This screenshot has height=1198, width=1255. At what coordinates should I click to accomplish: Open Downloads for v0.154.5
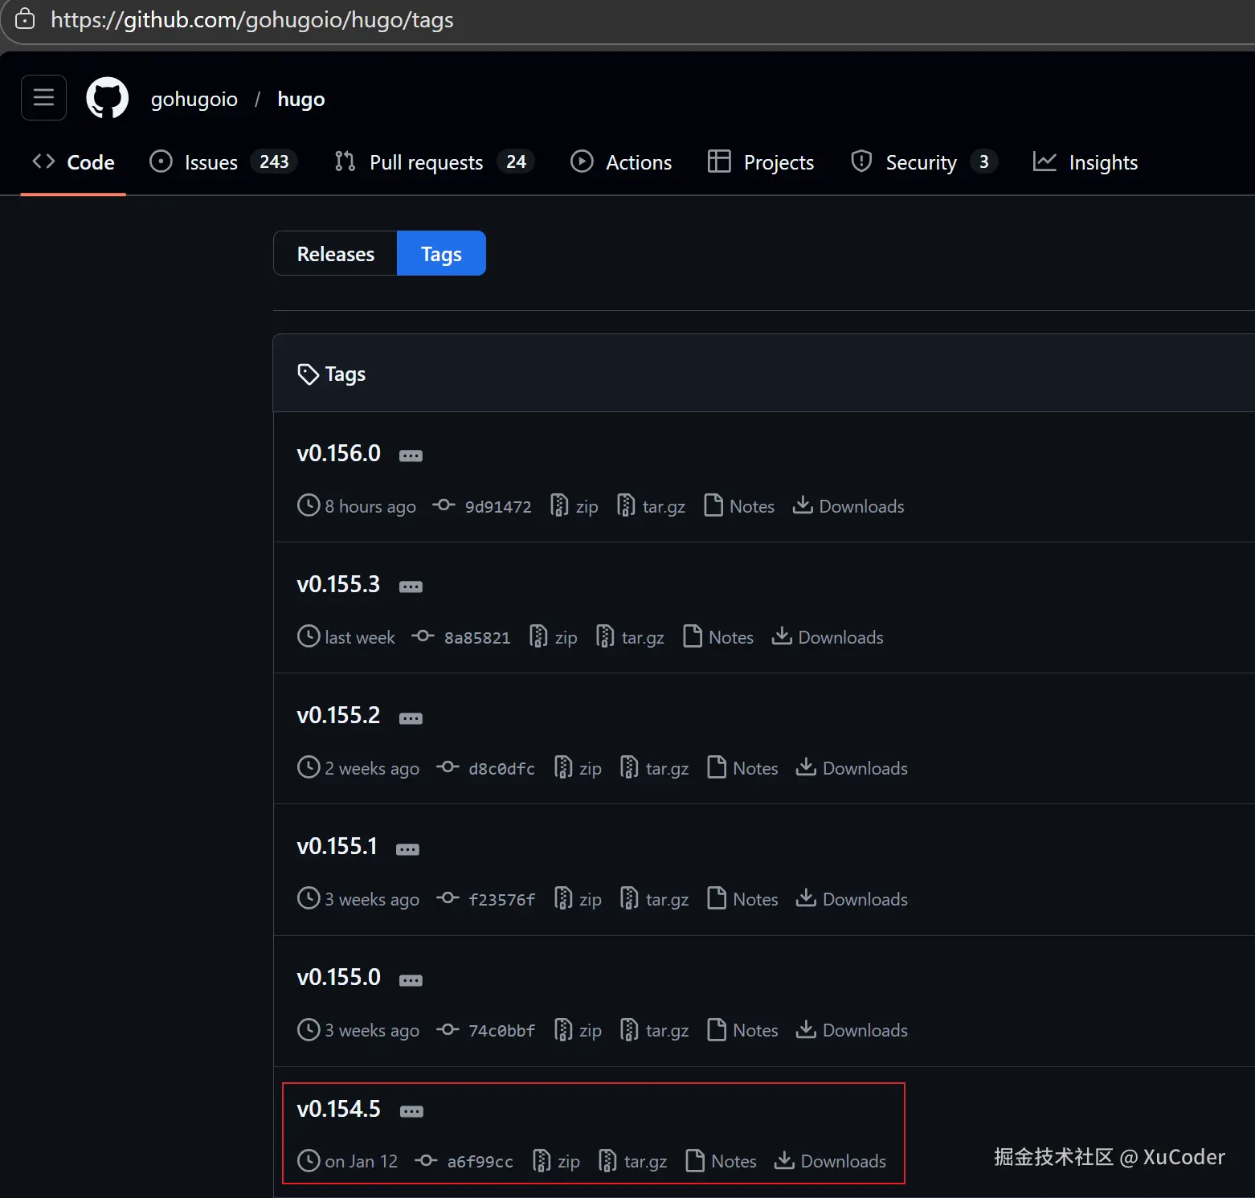point(830,1161)
